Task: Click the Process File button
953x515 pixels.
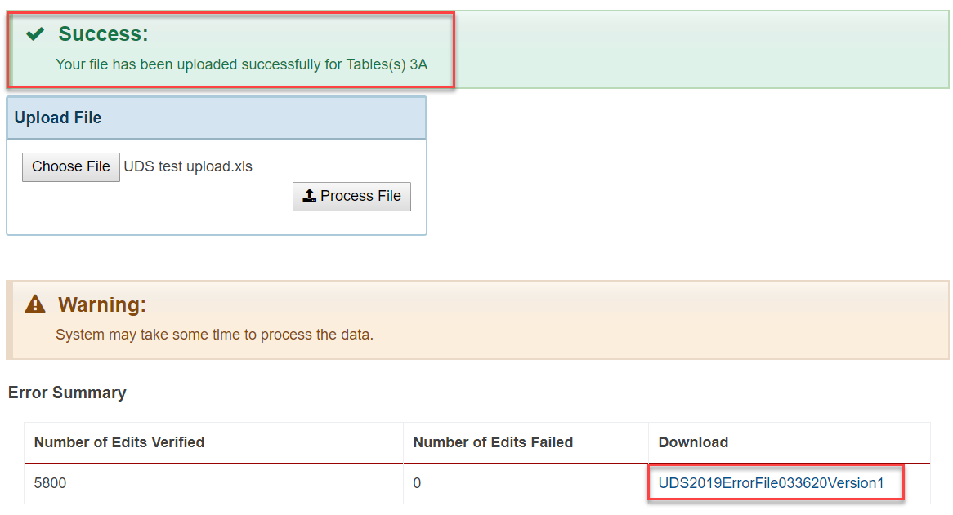Action: 351,197
